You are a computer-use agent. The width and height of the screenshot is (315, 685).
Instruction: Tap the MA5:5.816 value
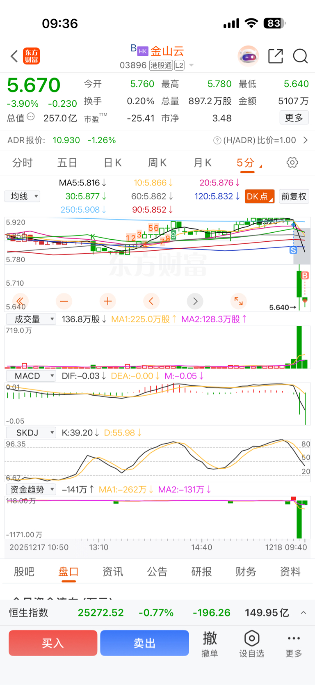tap(83, 183)
